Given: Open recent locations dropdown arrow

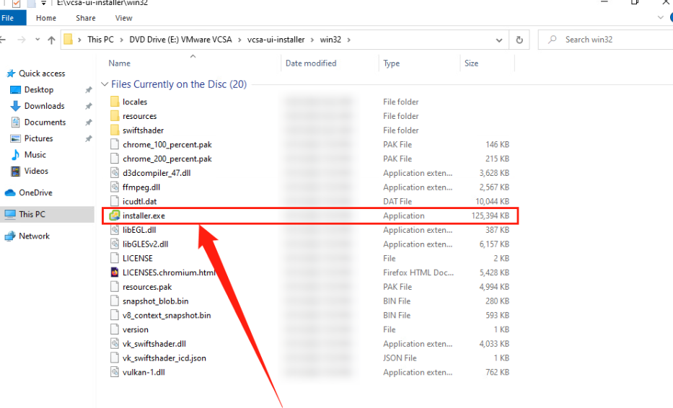Looking at the screenshot, I should (x=38, y=40).
